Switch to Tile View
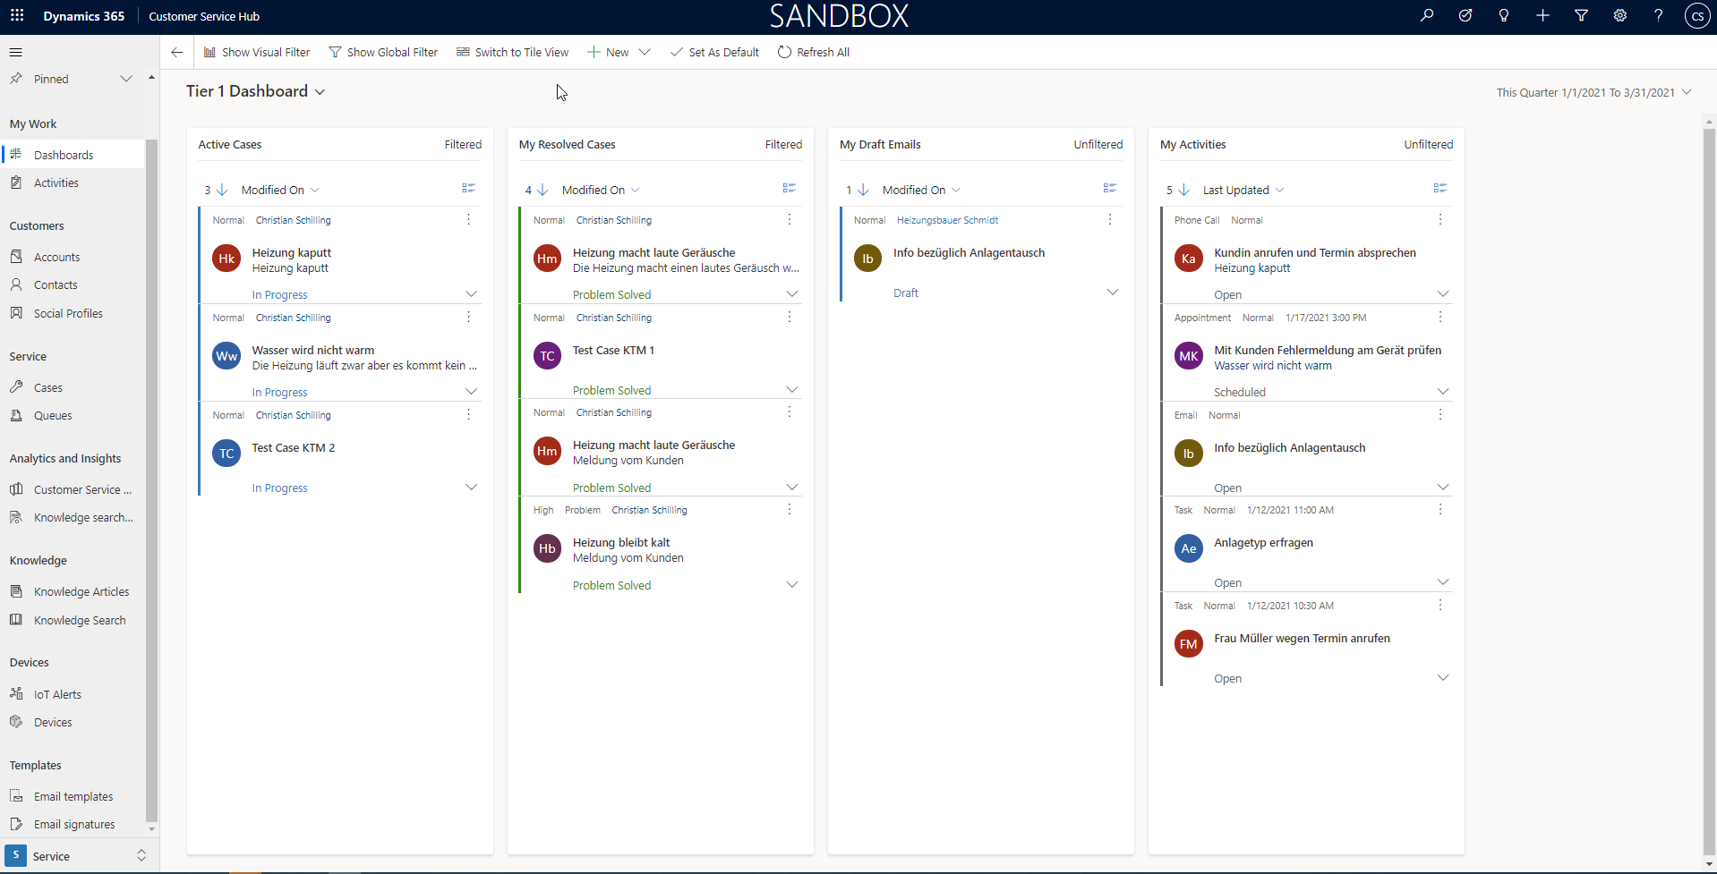The height and width of the screenshot is (874, 1717). (x=512, y=52)
